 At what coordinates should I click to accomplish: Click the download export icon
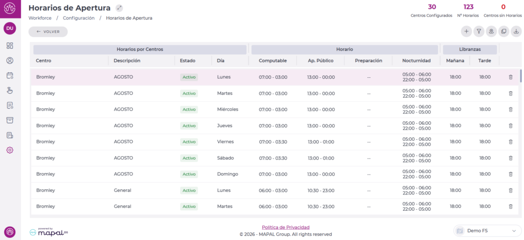[x=516, y=32]
